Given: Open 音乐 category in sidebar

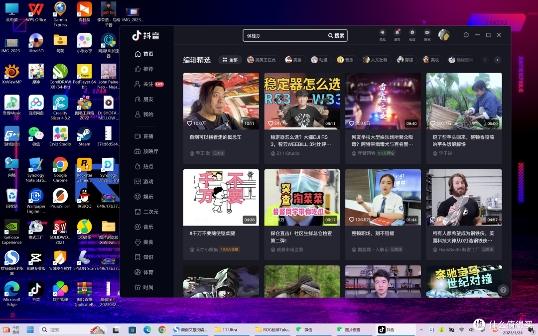Looking at the screenshot, I should [x=144, y=226].
